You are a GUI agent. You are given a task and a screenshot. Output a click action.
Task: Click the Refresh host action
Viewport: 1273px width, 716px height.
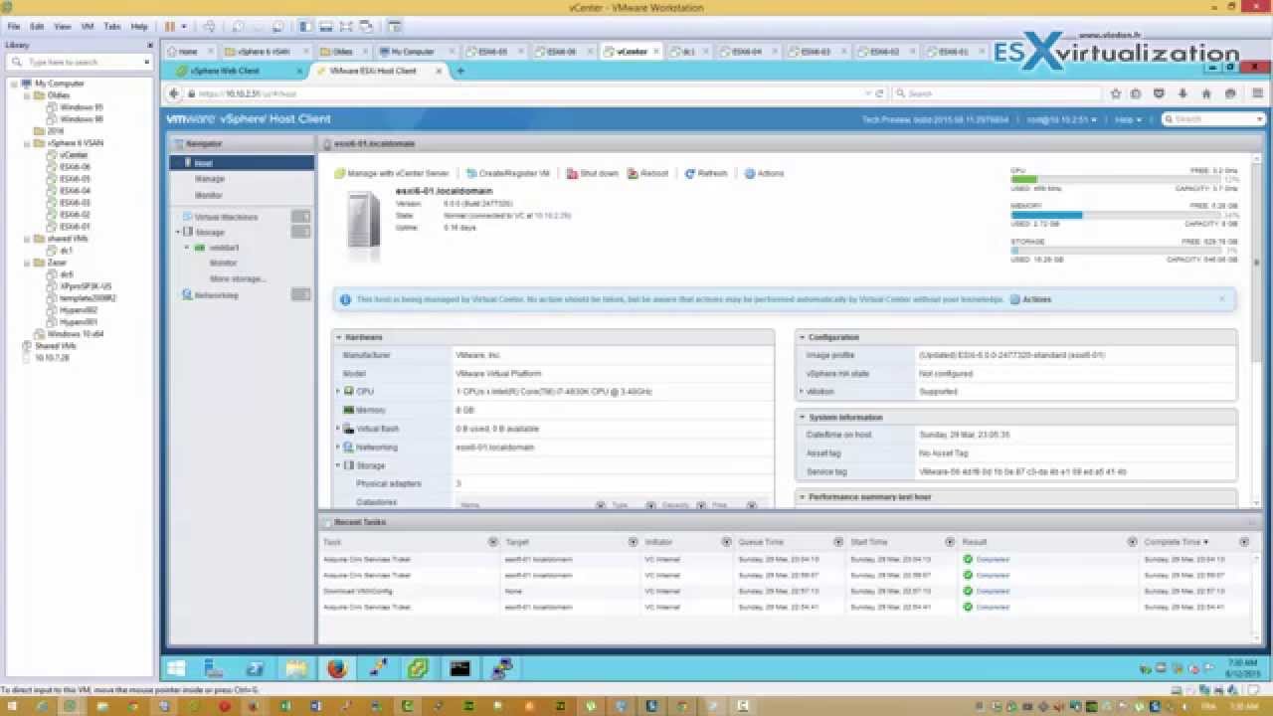706,173
